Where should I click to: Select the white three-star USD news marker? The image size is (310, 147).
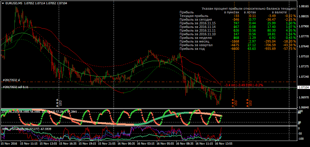(59, 103)
